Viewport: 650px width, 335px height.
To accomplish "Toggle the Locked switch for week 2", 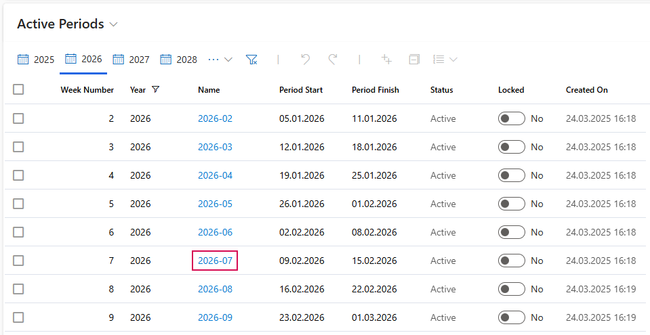I will tap(511, 118).
